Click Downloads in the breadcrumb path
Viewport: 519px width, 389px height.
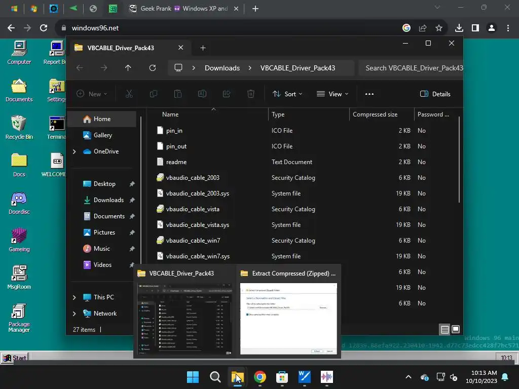tap(222, 68)
